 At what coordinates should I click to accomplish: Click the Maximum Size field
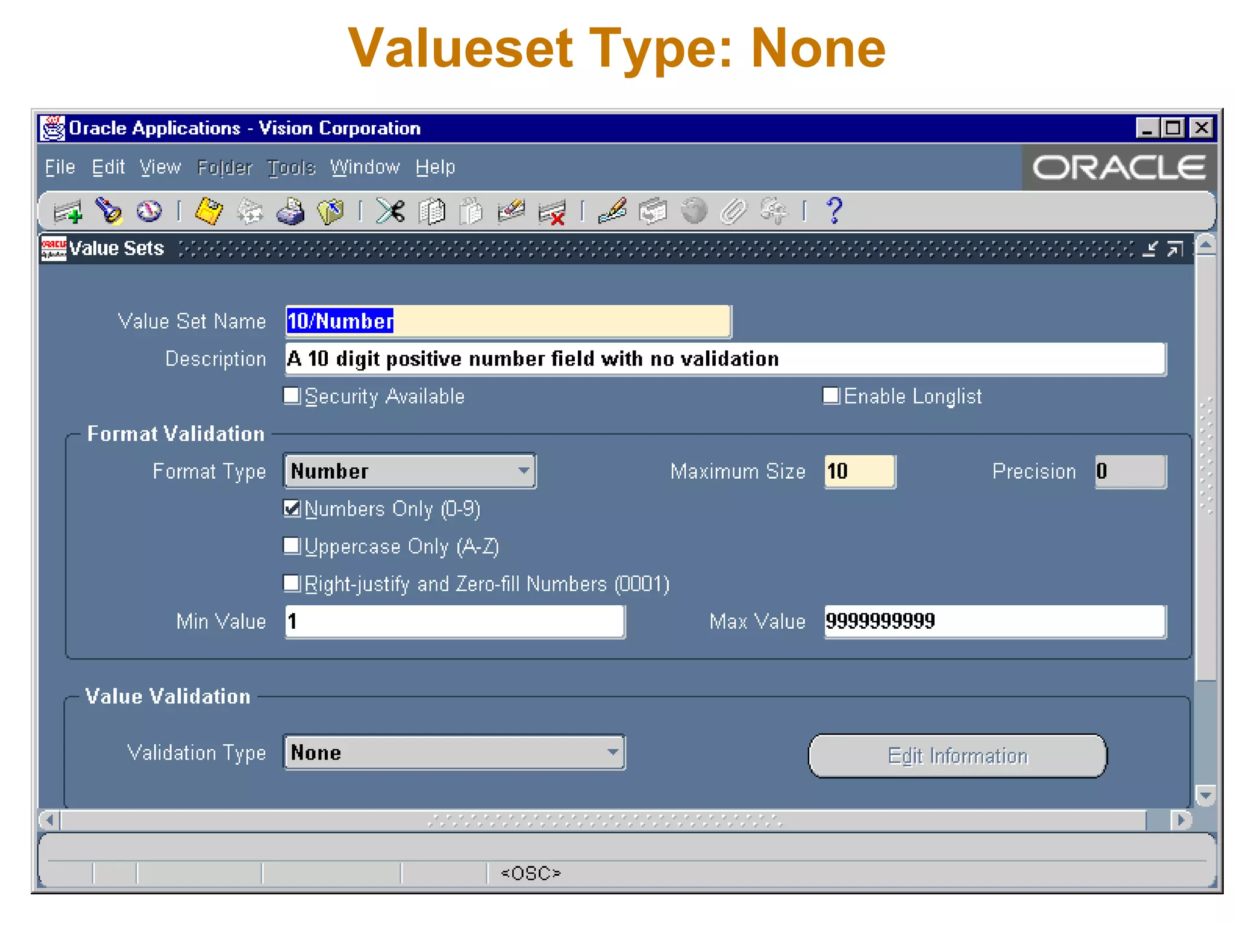tap(860, 471)
